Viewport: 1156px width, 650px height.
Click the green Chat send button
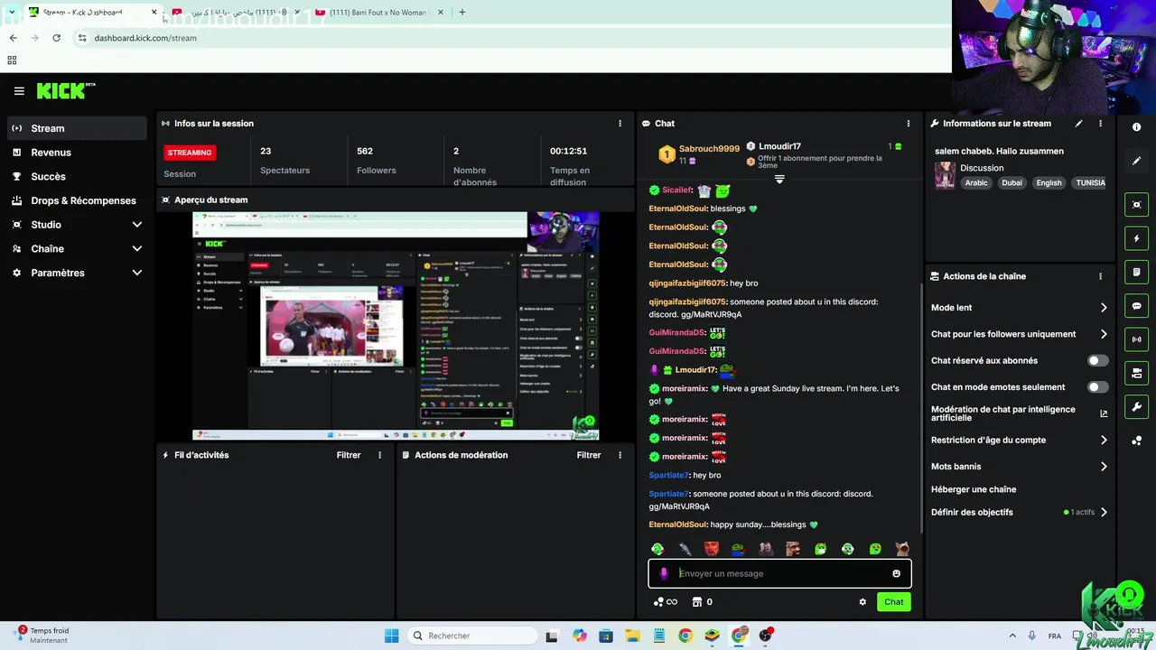point(893,602)
